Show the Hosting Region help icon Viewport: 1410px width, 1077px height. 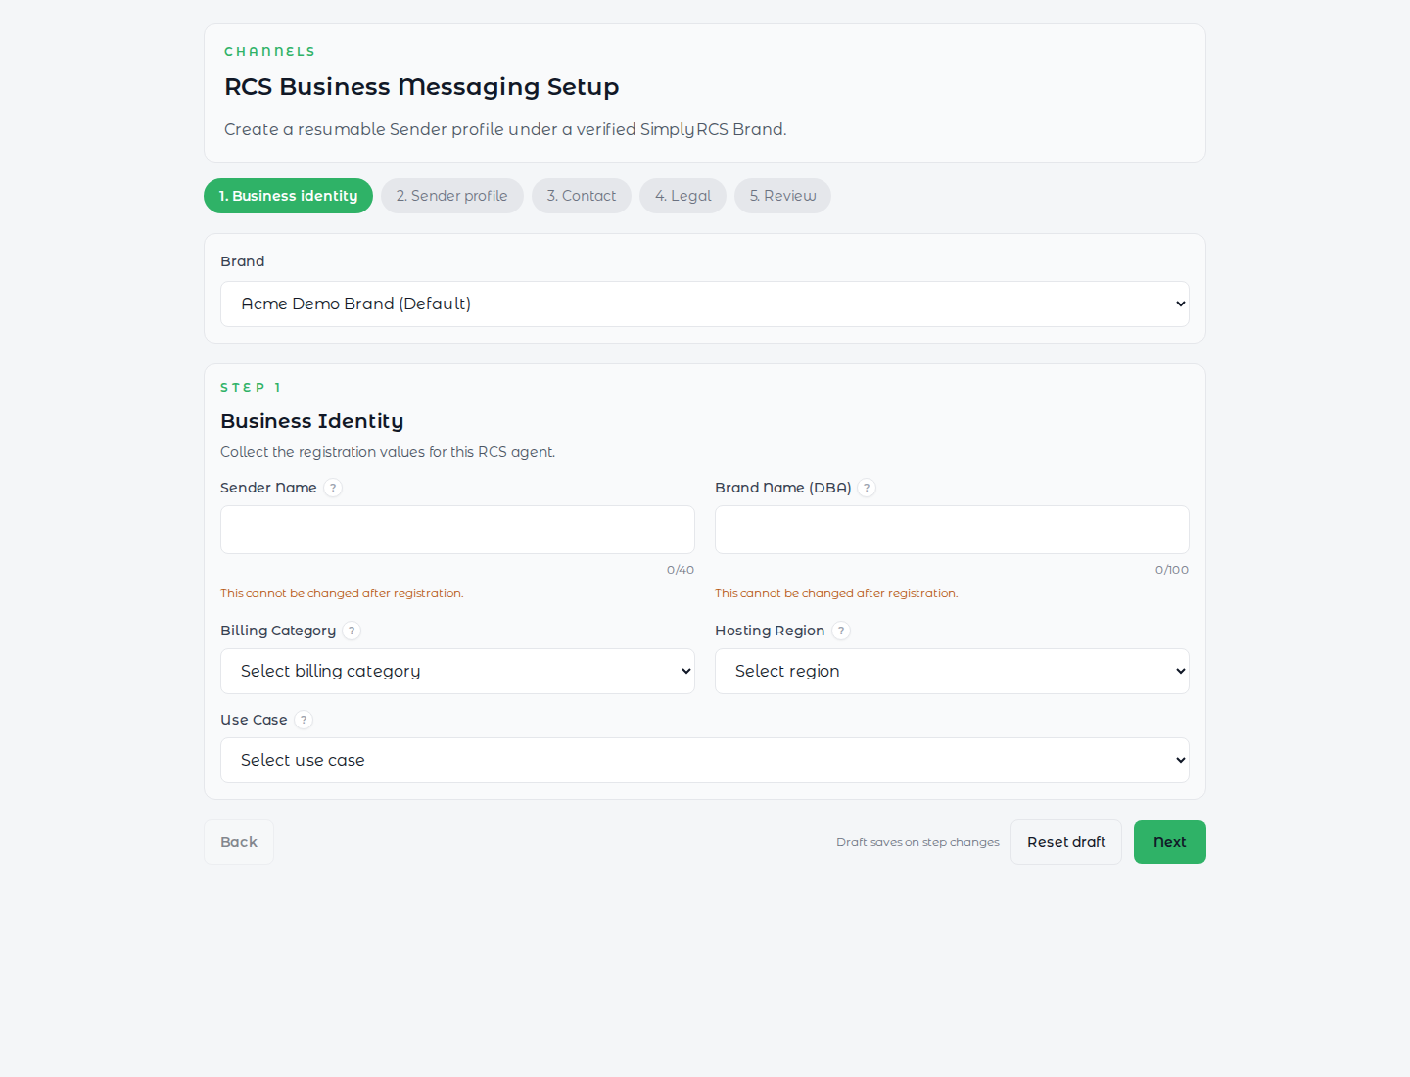[x=841, y=631]
